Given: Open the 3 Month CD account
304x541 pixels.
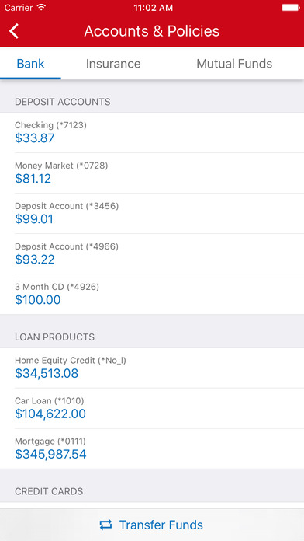Looking at the screenshot, I should [x=152, y=294].
